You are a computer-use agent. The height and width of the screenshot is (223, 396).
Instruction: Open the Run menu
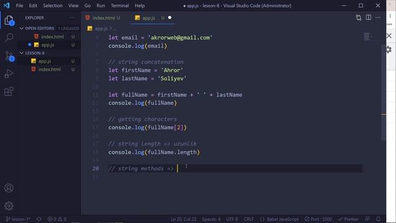[x=100, y=6]
